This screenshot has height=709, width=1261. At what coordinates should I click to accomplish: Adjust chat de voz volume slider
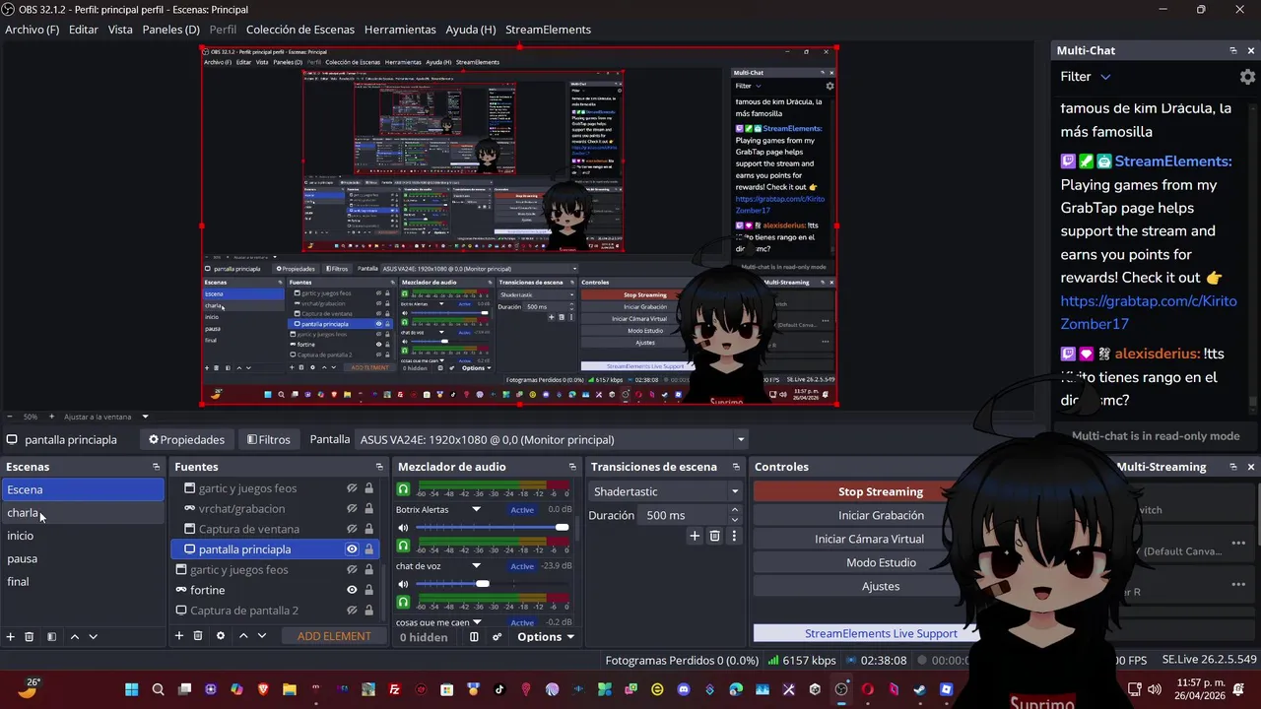point(493,584)
